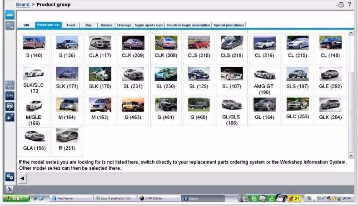Follow the Brand breadcrumb link

pyautogui.click(x=23, y=5)
